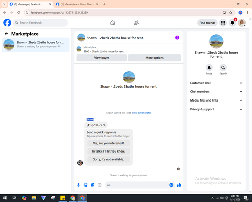Viewport: 252px width, 202px height.
Task: Open File Explorer from the taskbar
Action: [x=34, y=198]
